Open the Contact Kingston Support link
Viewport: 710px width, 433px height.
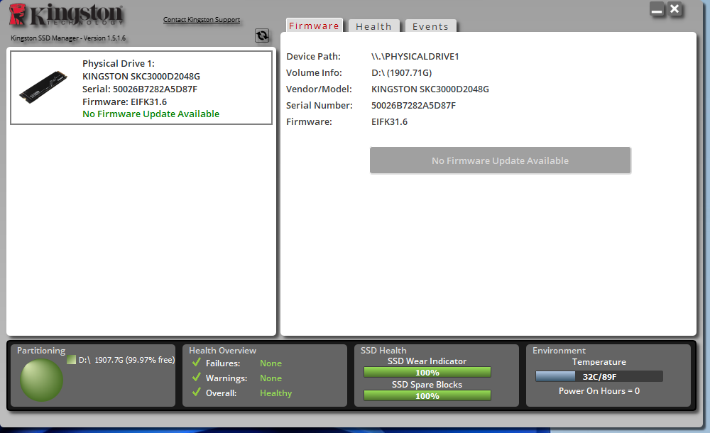tap(202, 19)
